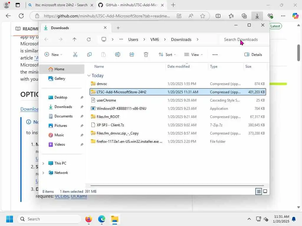This screenshot has height=226, width=302.
Task: Show hidden icons in system tray
Action: pyautogui.click(x=249, y=219)
